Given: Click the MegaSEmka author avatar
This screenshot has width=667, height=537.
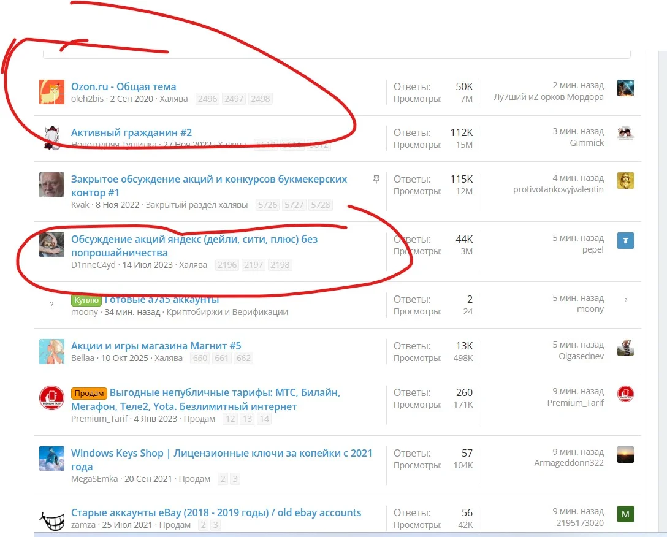Looking at the screenshot, I should point(52,459).
